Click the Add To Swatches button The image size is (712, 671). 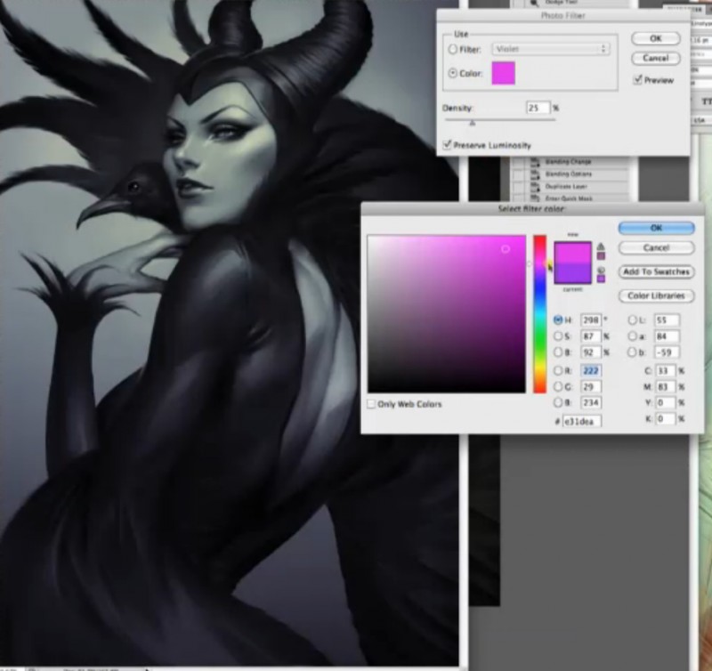pos(657,271)
